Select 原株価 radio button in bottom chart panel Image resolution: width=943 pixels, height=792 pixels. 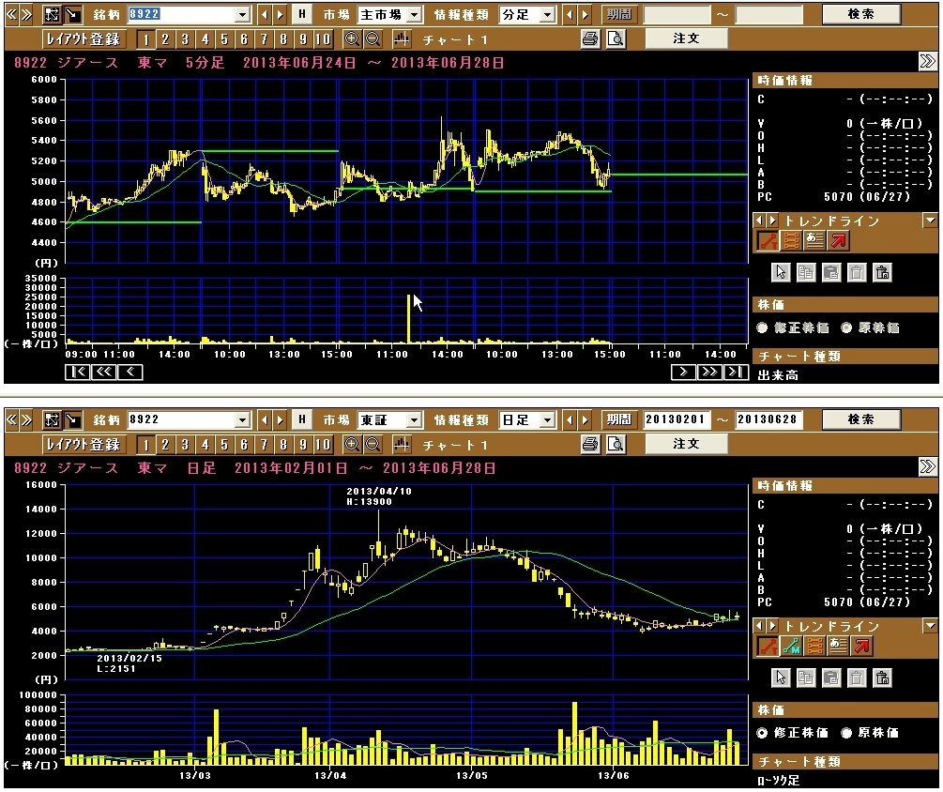845,733
